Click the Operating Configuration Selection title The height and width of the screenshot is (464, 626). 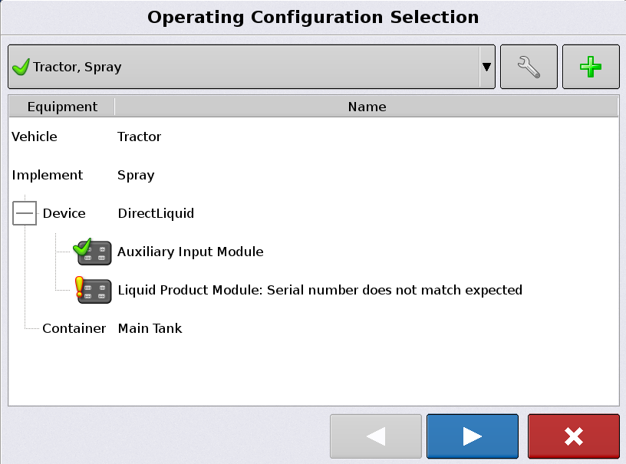(x=313, y=17)
